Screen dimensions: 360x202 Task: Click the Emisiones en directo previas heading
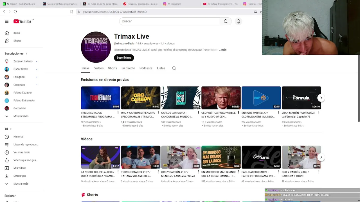105,80
